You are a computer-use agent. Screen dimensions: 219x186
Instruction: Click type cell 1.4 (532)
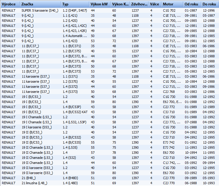pyautogui.click(x=69, y=158)
